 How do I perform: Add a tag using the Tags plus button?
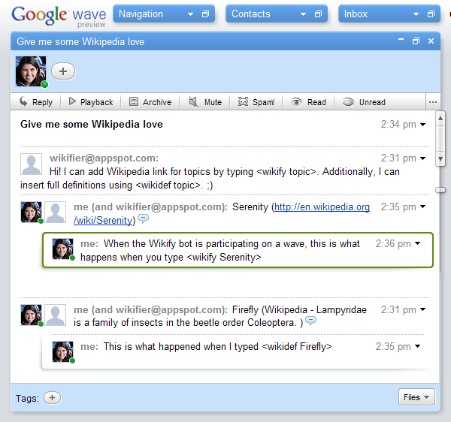click(52, 398)
